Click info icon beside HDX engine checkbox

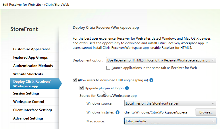(151, 80)
